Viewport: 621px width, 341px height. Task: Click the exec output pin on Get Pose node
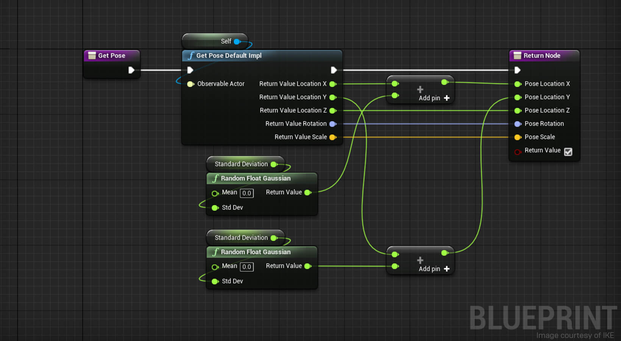click(131, 70)
